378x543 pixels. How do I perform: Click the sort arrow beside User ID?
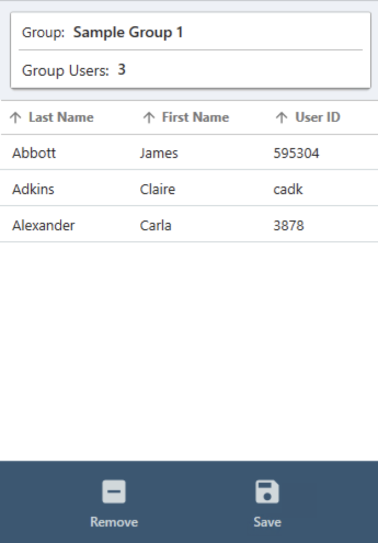[282, 117]
